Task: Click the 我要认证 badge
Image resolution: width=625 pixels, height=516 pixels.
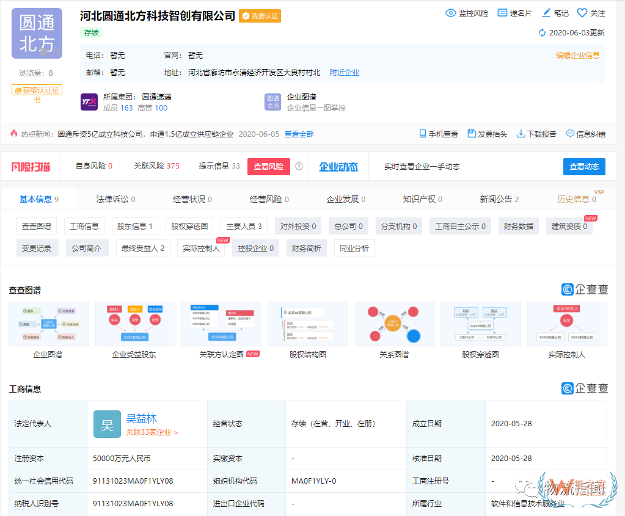Action: pyautogui.click(x=260, y=16)
